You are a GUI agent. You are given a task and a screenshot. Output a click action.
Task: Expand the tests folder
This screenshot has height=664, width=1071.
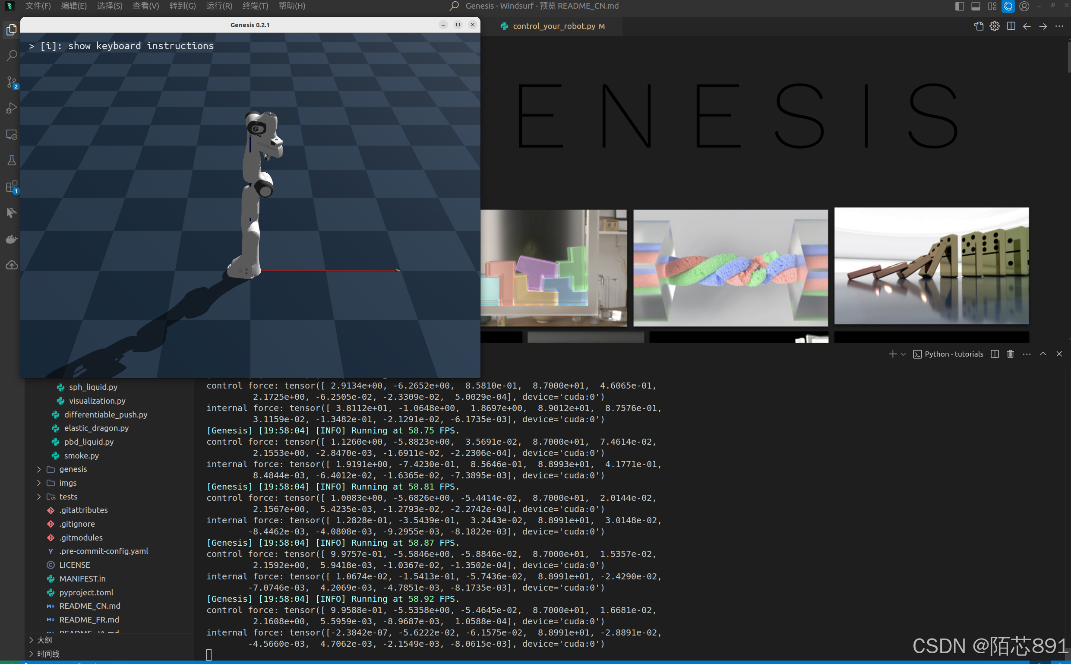click(68, 496)
